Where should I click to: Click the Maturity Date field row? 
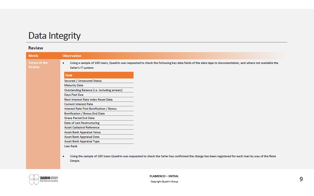tap(74, 85)
